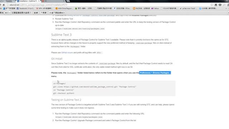Open the blue-circle icon bookmark at far right
229x129 pixels.
208,9
